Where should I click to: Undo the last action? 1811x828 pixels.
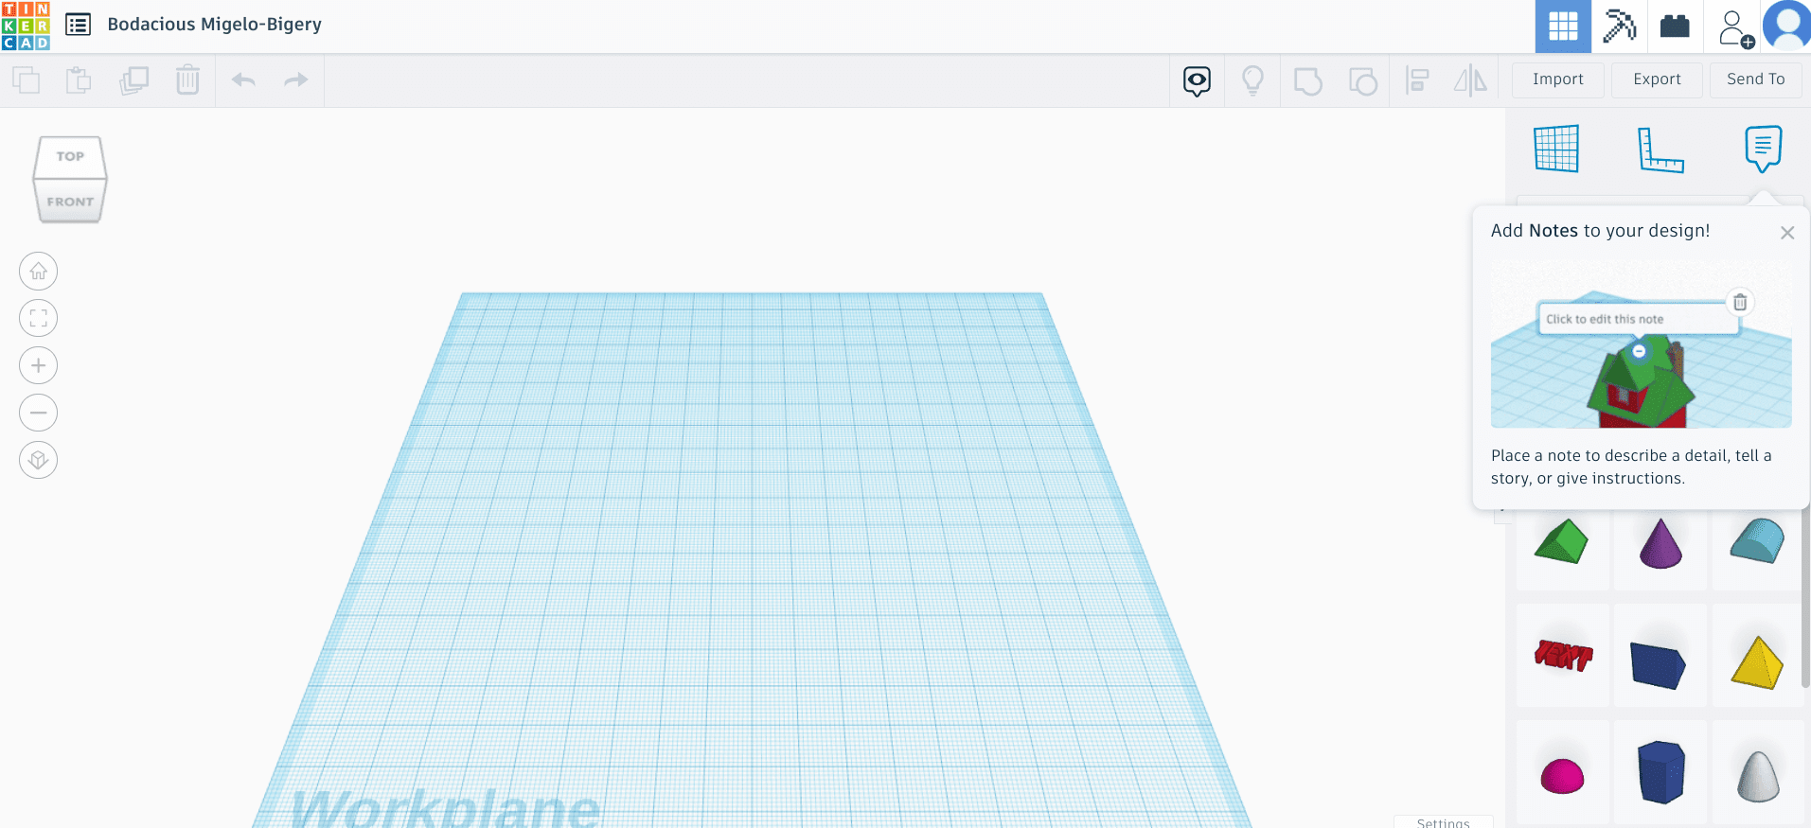pos(243,80)
